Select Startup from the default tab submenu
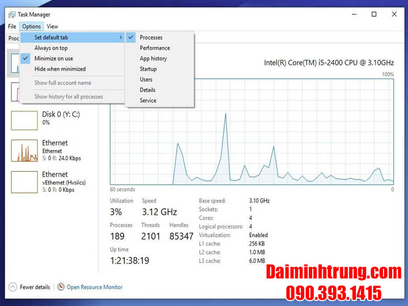 [148, 69]
